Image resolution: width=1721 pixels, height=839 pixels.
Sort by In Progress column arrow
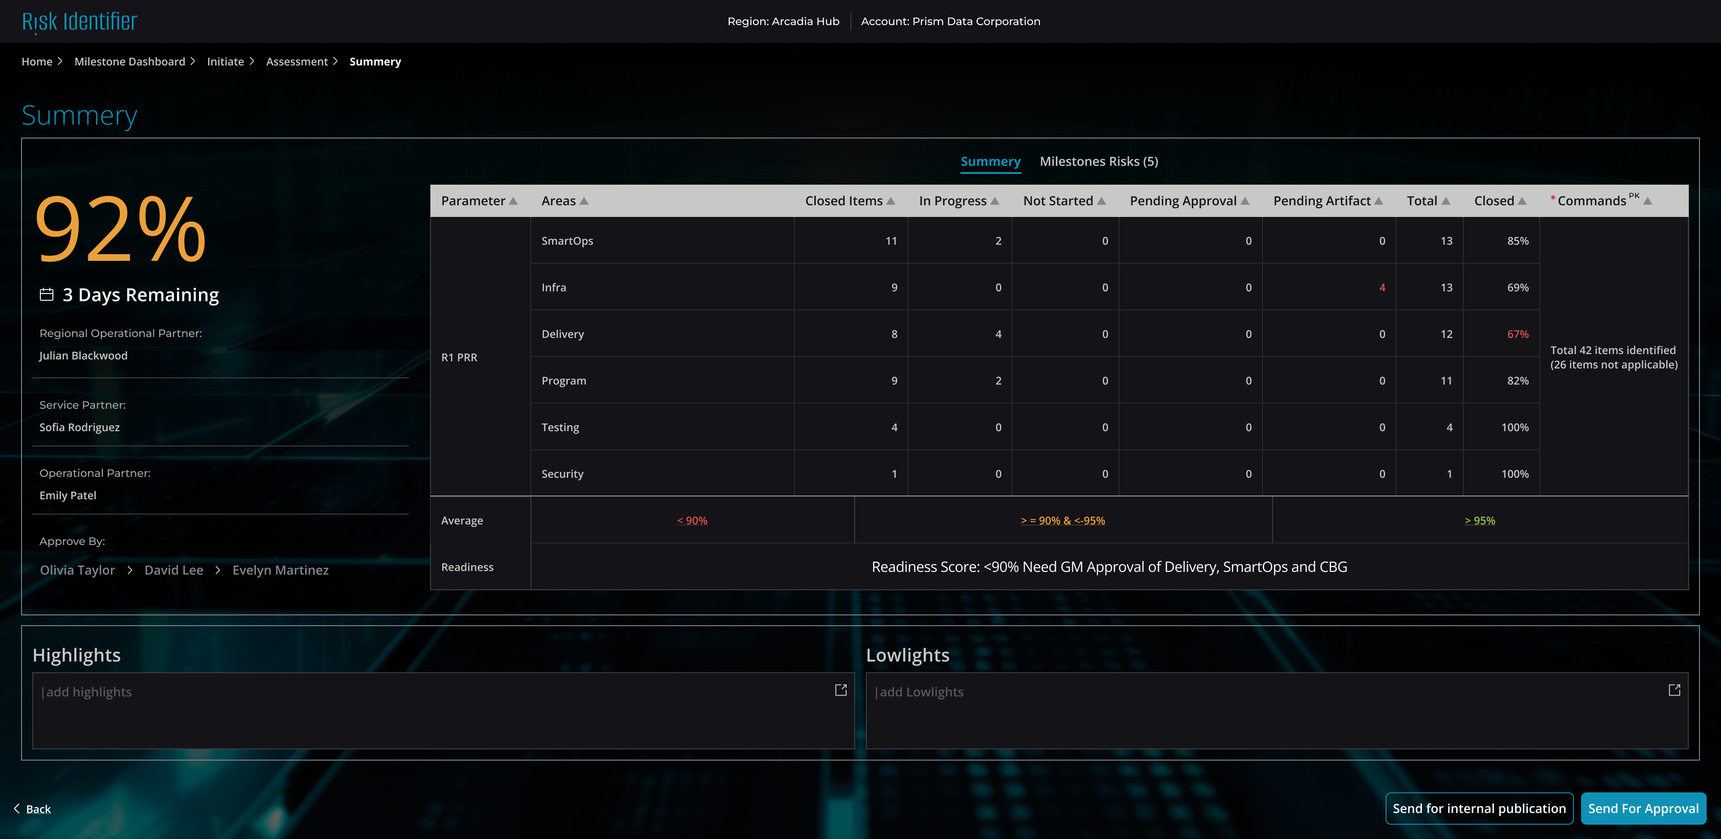pyautogui.click(x=995, y=201)
